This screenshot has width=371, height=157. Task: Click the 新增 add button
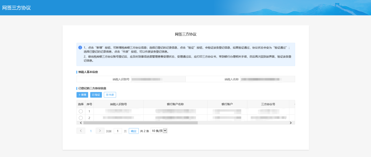(82, 95)
